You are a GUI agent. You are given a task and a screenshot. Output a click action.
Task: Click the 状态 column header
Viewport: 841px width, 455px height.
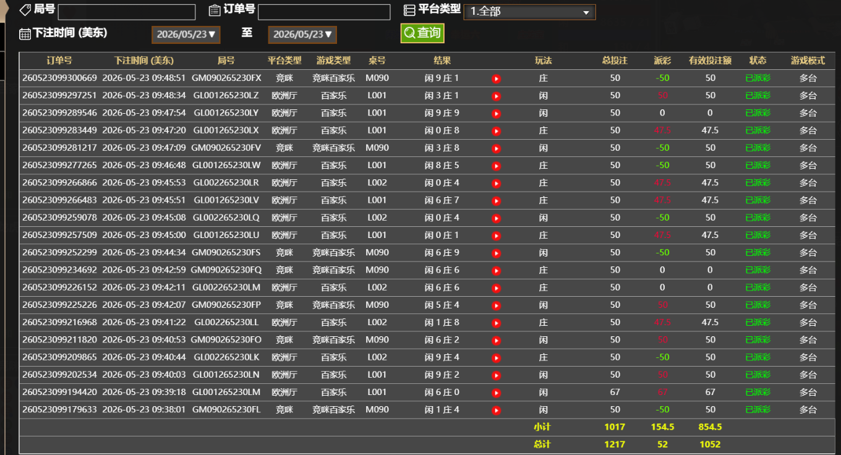[758, 61]
